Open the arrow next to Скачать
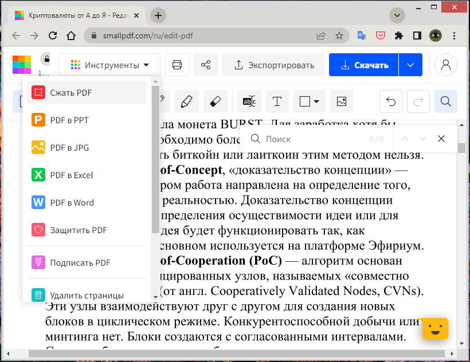The width and height of the screenshot is (470, 362). [410, 65]
